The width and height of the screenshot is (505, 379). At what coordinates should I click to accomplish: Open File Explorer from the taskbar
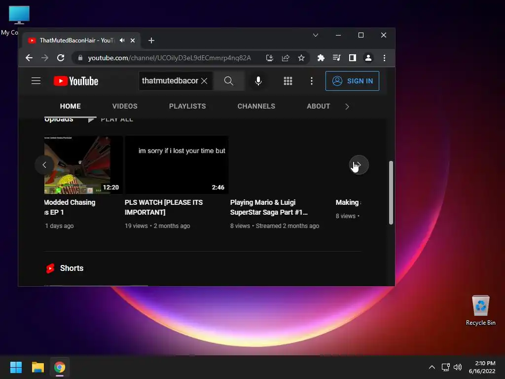point(37,367)
